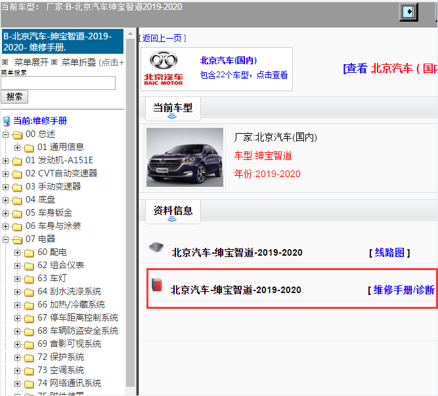Screen dimensions: 438x396
Task: Click the folder icon for 66 加热/冷藏系统
Action: [x=29, y=306]
